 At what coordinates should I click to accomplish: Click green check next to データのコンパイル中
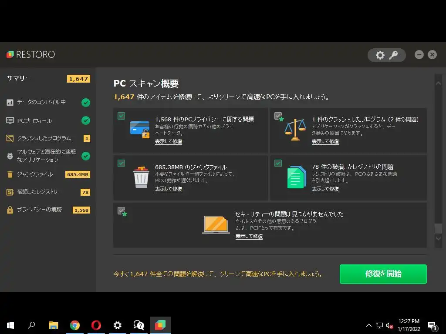click(x=86, y=103)
